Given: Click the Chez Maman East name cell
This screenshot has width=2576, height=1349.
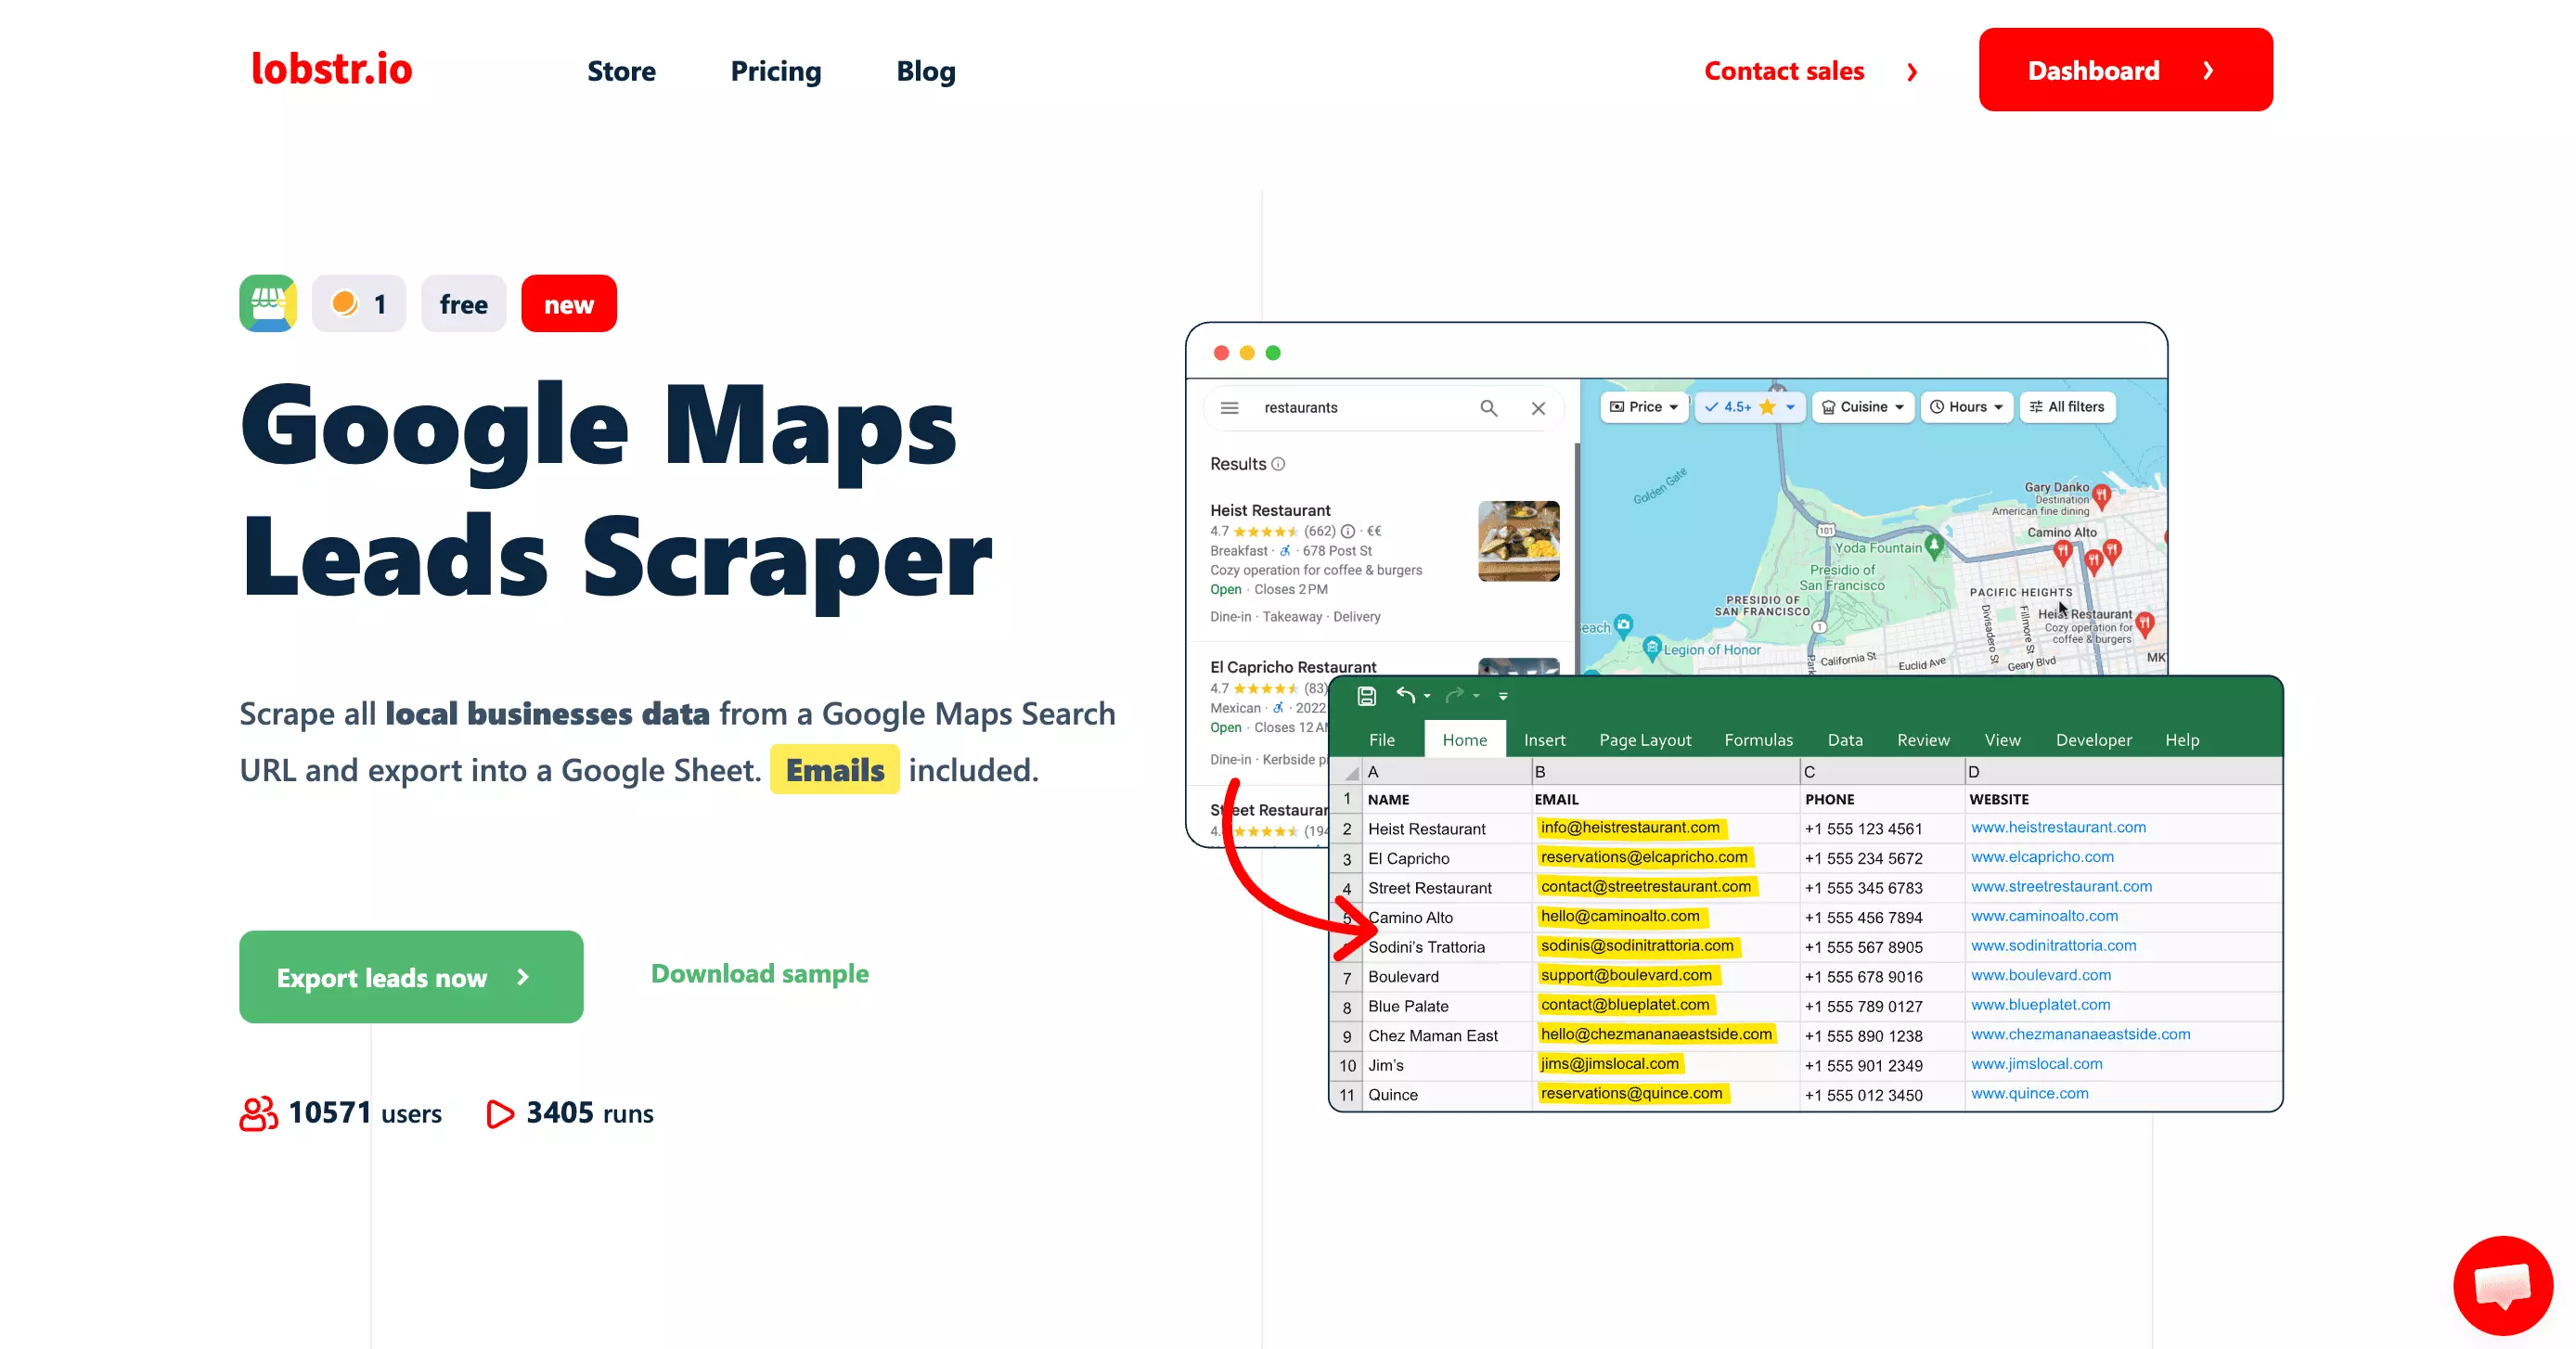Looking at the screenshot, I should (1446, 1036).
